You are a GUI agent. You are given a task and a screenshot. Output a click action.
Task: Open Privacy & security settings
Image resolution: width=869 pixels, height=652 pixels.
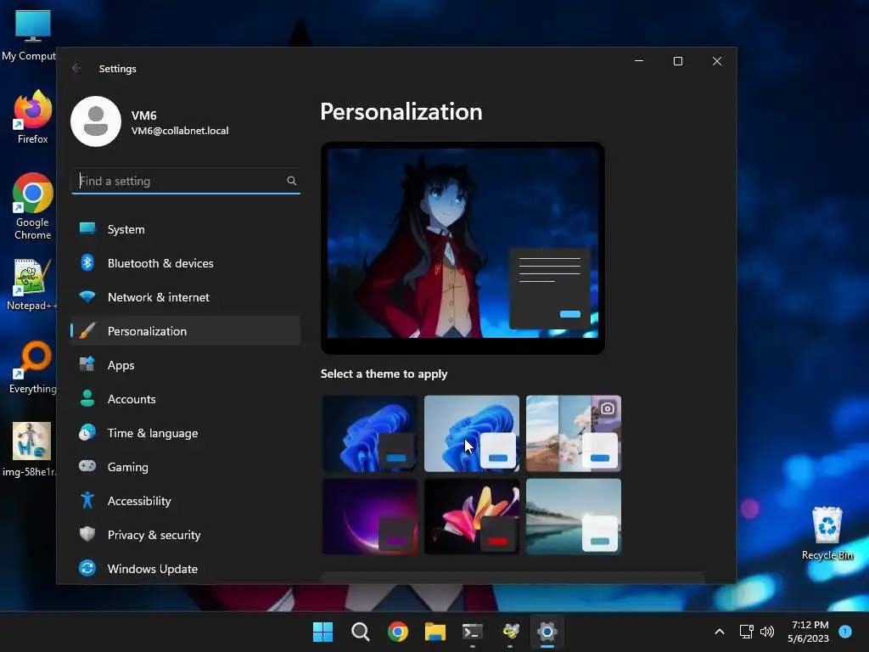click(x=185, y=535)
